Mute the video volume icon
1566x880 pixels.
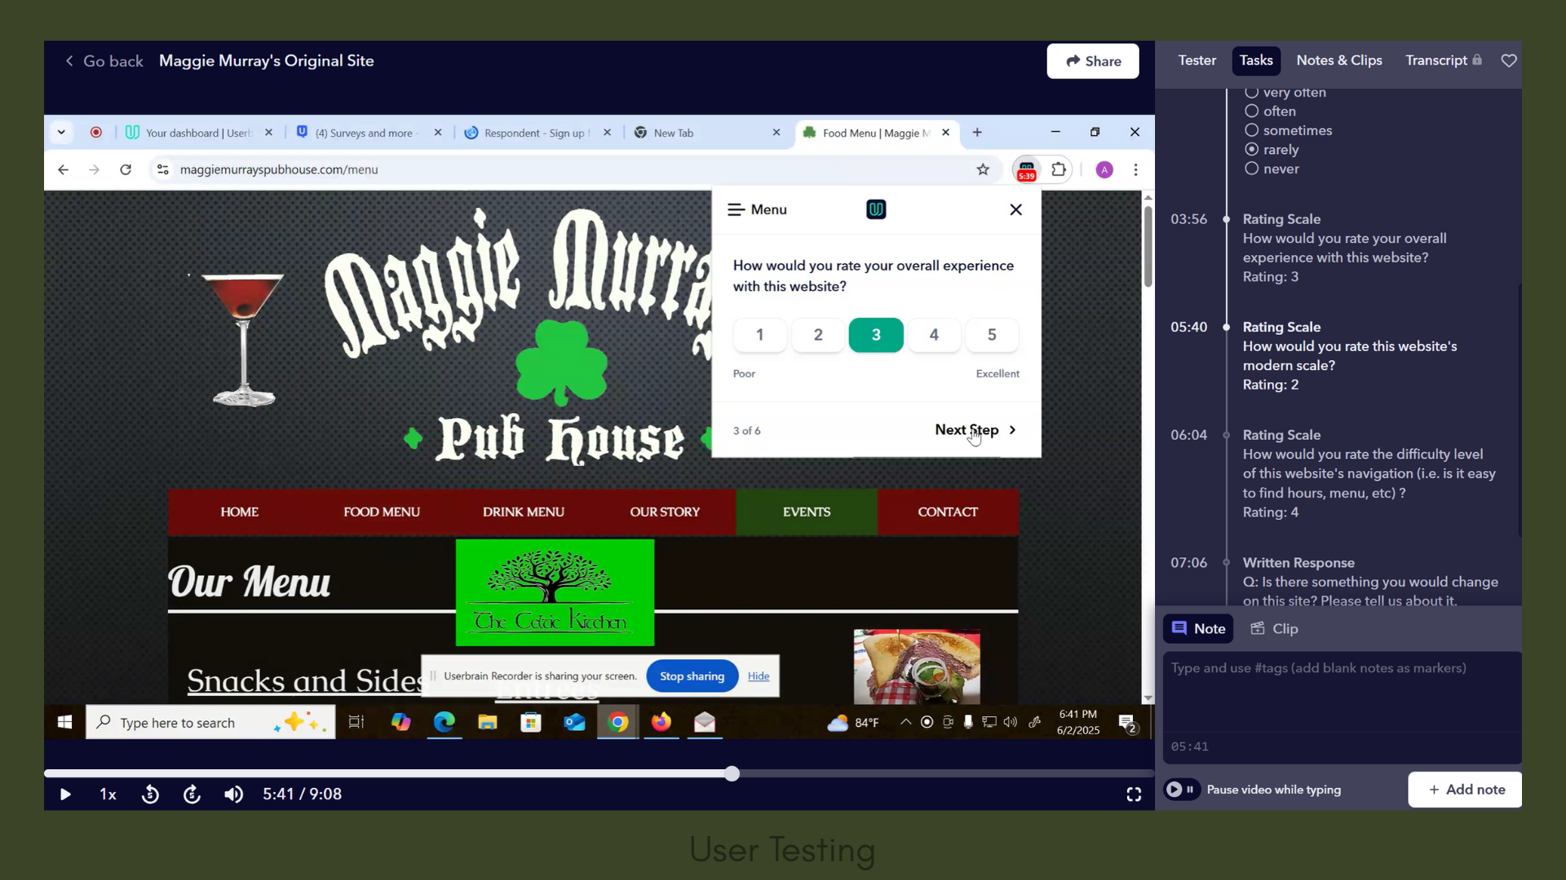pyautogui.click(x=233, y=794)
